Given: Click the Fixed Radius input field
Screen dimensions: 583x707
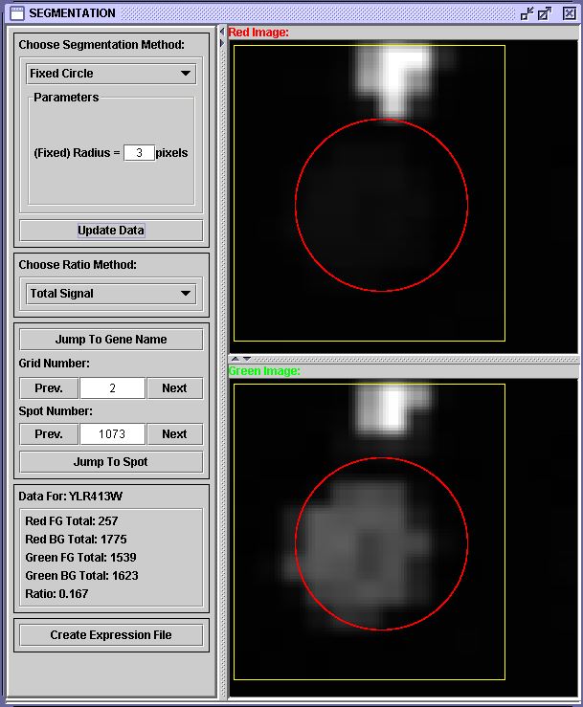Looking at the screenshot, I should [140, 153].
